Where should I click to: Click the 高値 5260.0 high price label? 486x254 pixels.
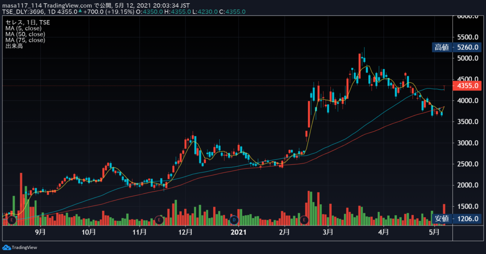click(x=457, y=47)
